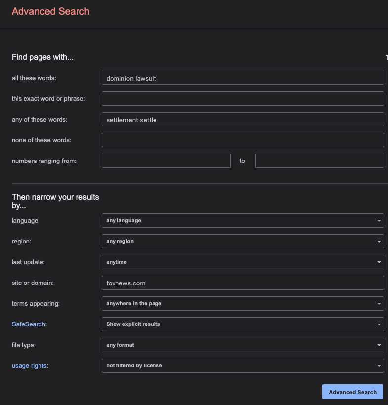Click the 'region:' label
388x405 pixels.
coord(21,241)
